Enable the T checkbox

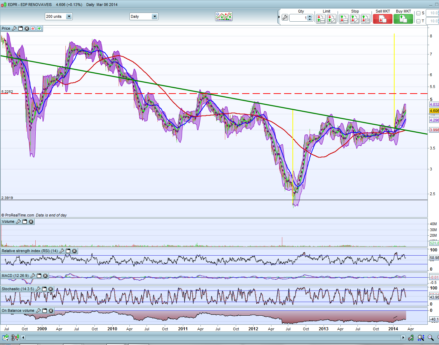[418, 21]
